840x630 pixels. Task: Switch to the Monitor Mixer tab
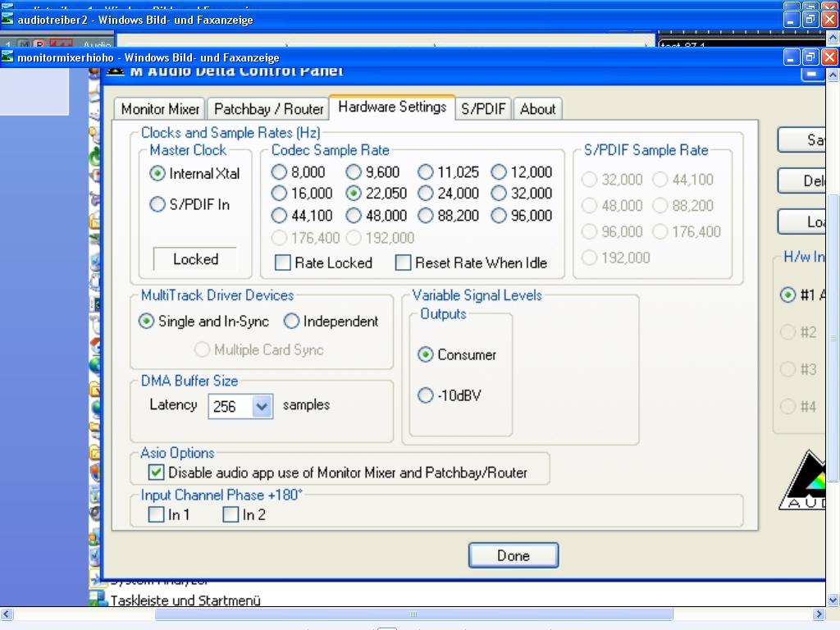pos(160,109)
